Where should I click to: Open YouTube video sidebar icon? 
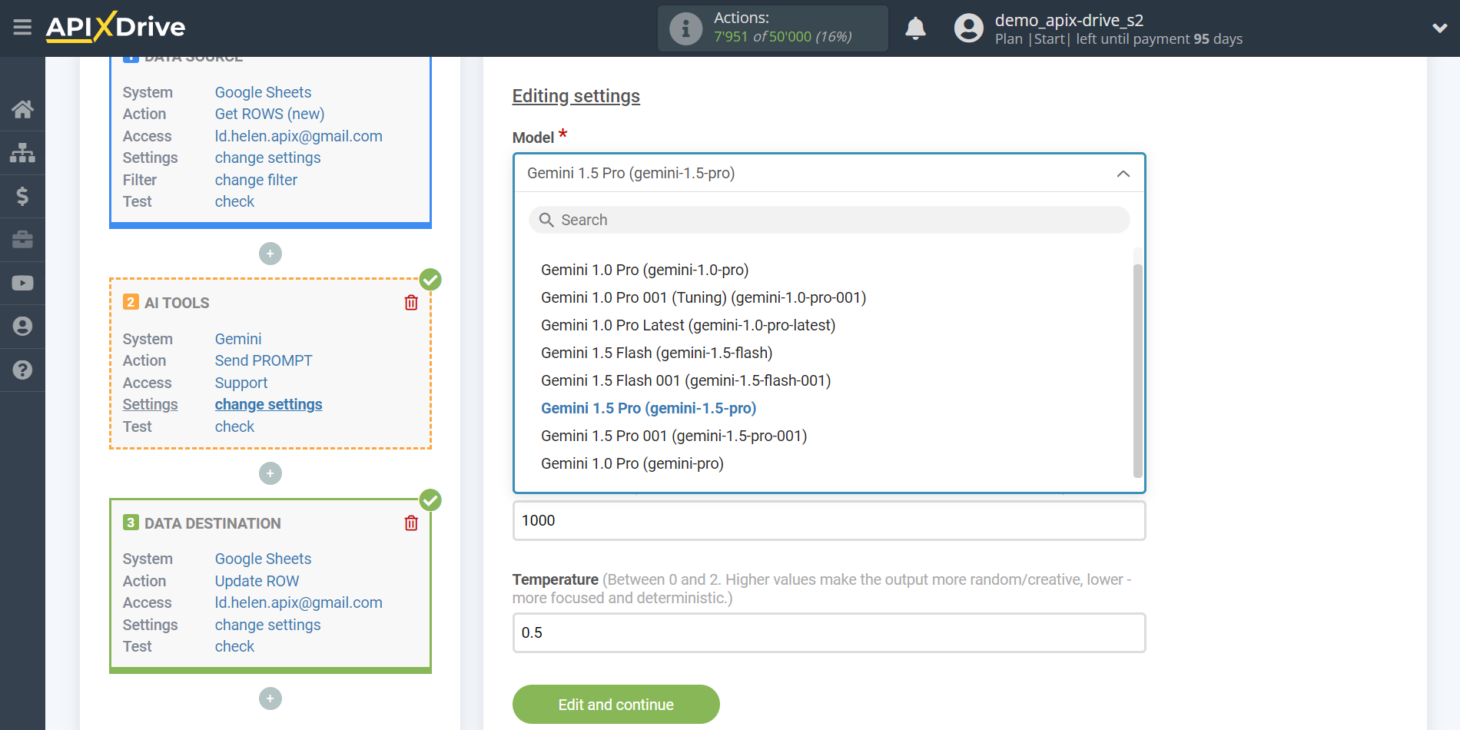click(x=22, y=283)
